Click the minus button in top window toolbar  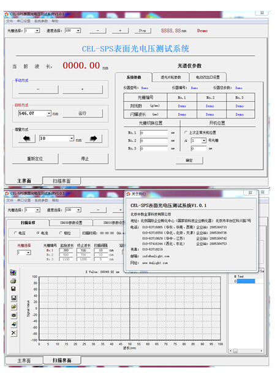point(98,31)
